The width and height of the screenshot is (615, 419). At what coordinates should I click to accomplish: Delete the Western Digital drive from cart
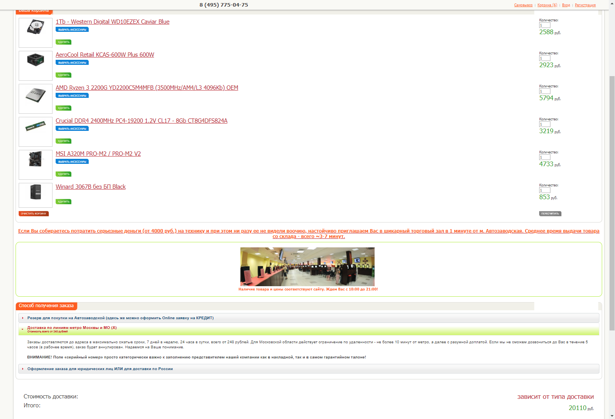click(63, 42)
